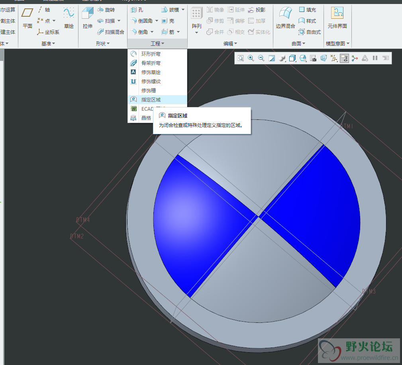This screenshot has width=402, height=365.
Task: Toggle the Annotation Display eye icon
Action: click(x=344, y=59)
